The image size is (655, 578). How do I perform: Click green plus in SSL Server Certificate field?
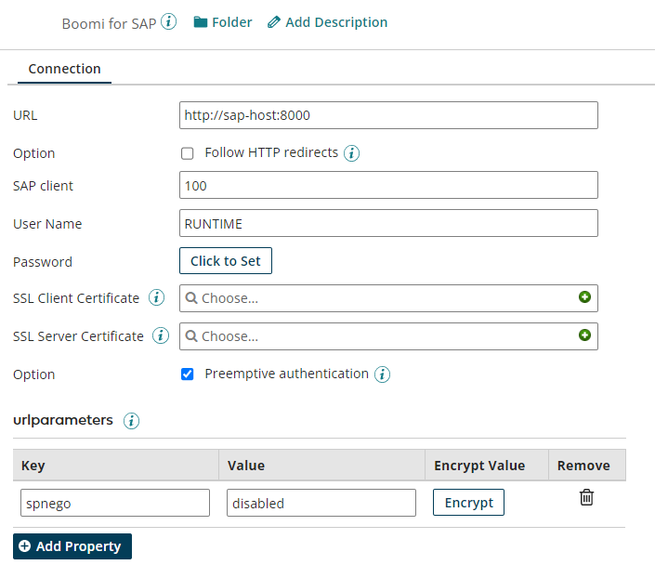point(584,335)
